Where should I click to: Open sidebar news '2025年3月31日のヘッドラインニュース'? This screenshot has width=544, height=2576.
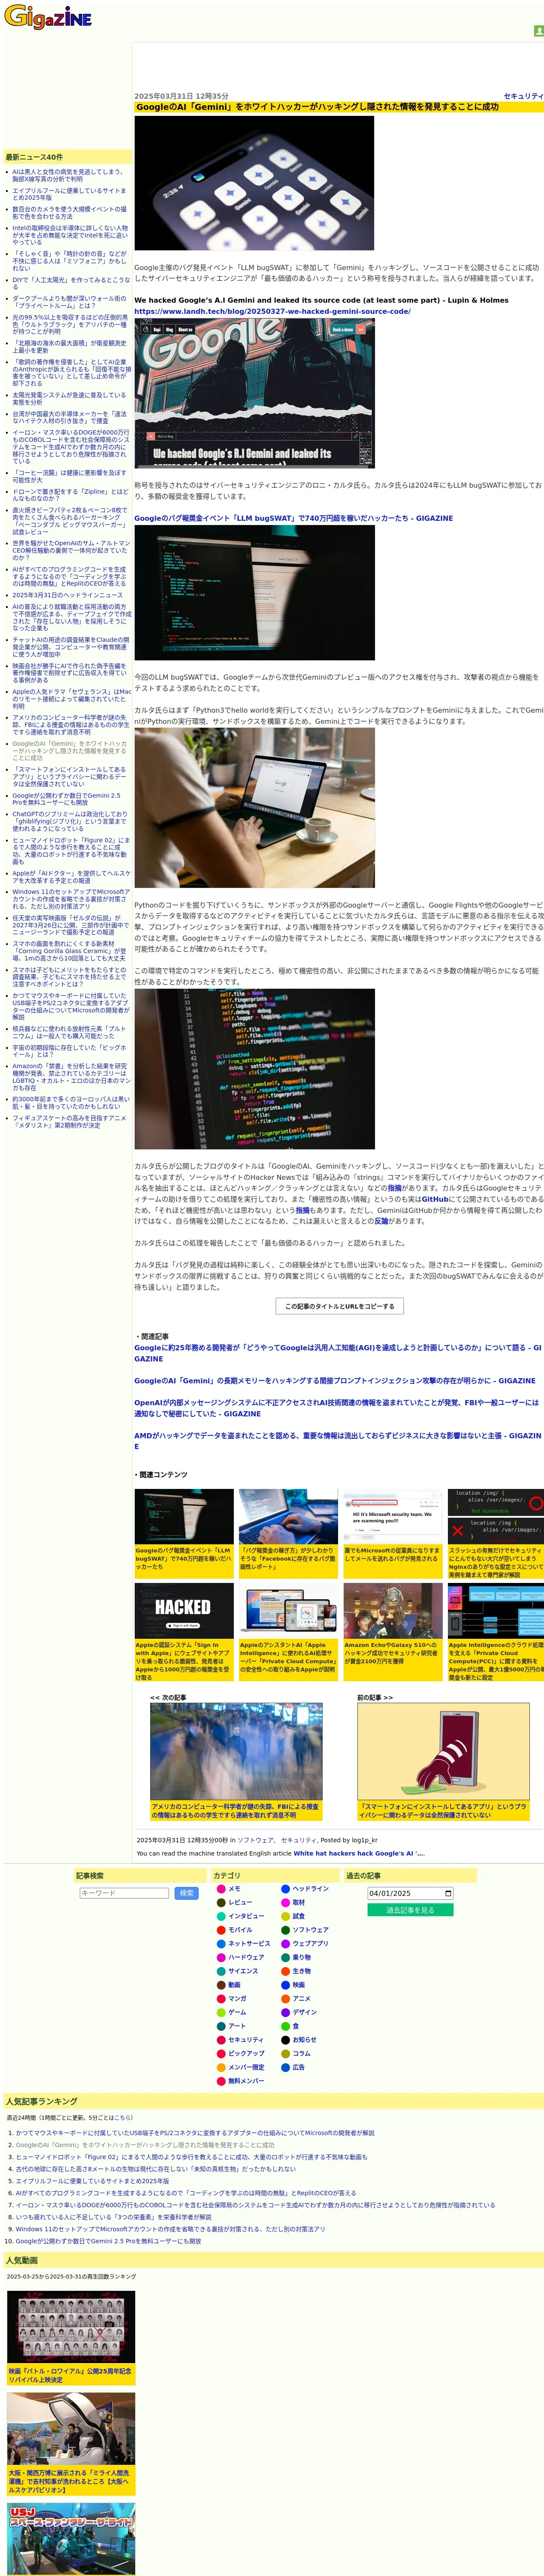coord(67,595)
